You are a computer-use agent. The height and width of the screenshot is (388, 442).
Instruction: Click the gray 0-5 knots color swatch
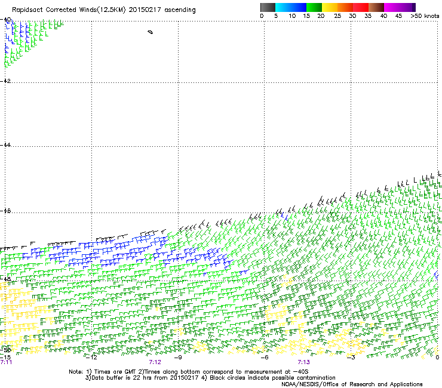pos(268,7)
